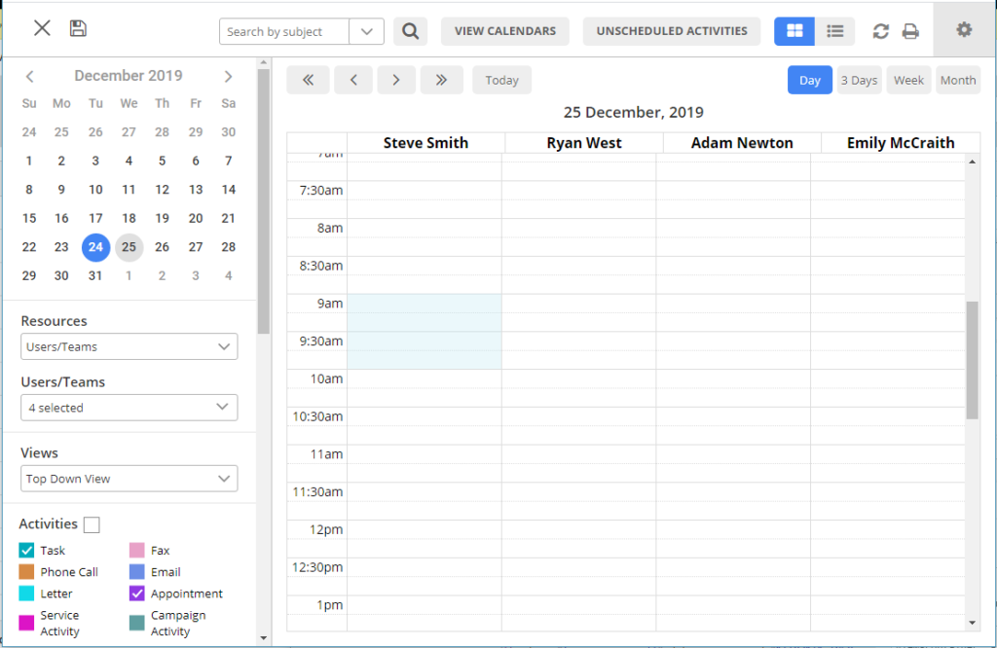Switch to Week view
Viewport: 997px width, 648px height.
(907, 80)
